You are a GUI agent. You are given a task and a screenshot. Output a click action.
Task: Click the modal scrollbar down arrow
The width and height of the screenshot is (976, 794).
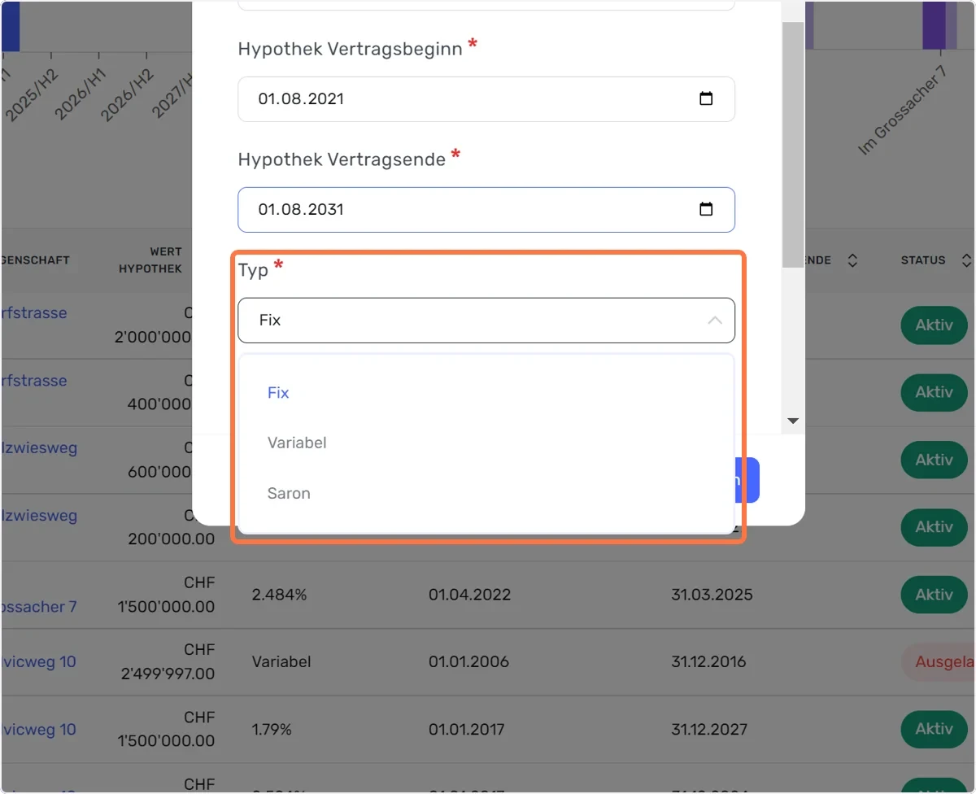coord(793,421)
